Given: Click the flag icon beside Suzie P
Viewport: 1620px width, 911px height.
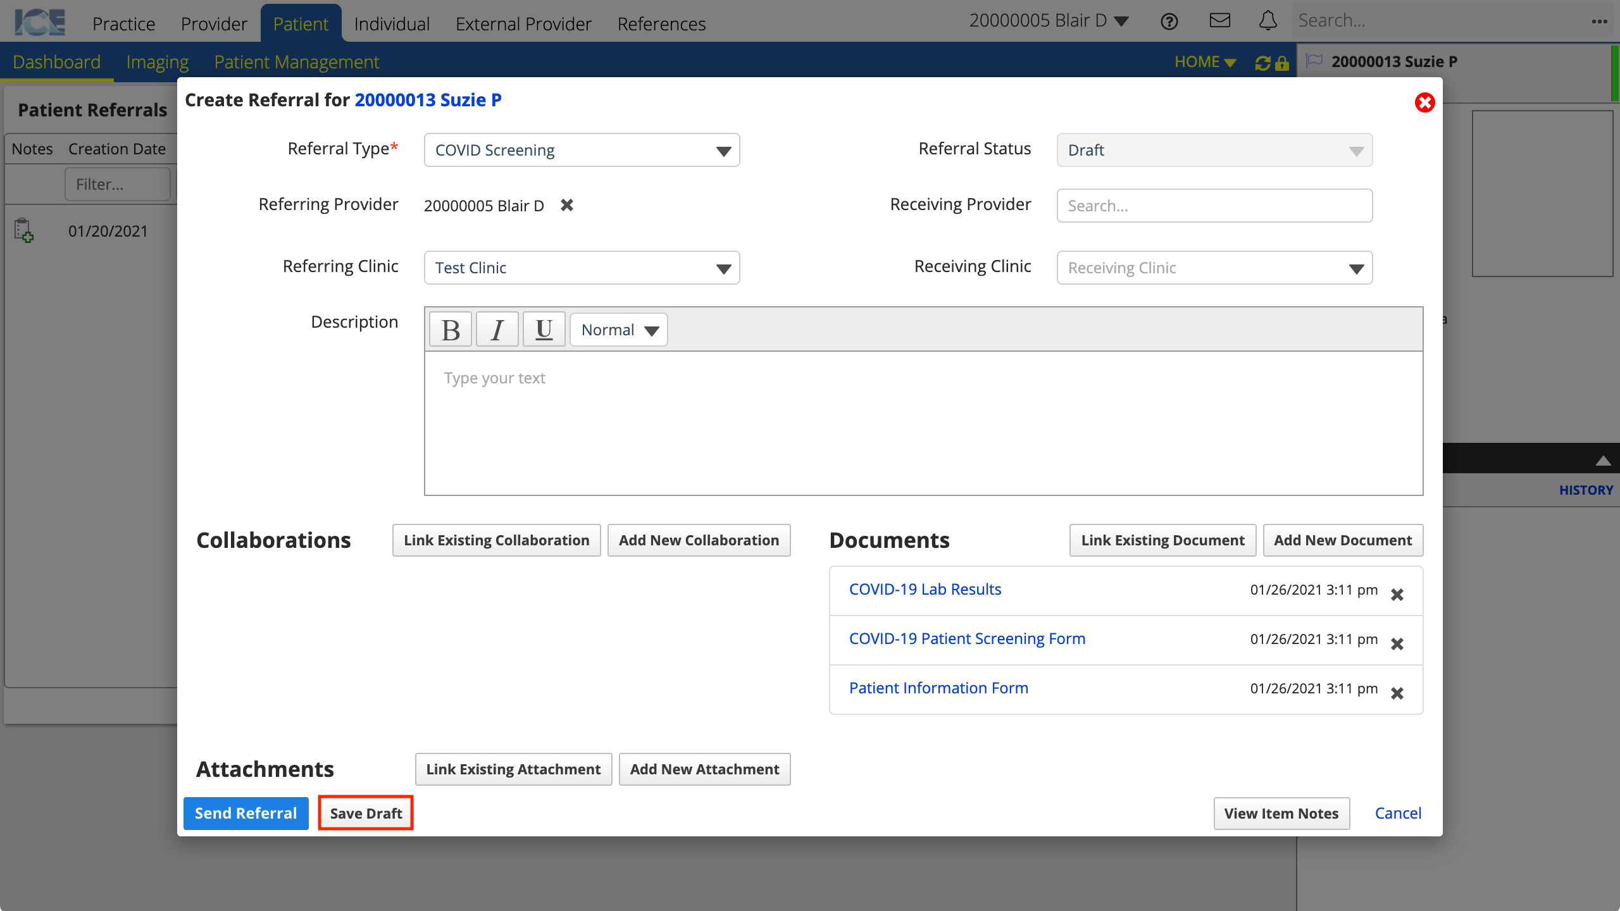Looking at the screenshot, I should [x=1314, y=61].
